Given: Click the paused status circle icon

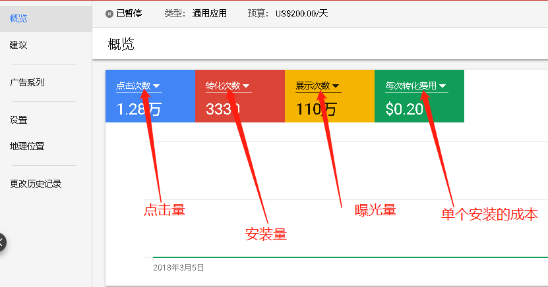Looking at the screenshot, I should tap(109, 13).
